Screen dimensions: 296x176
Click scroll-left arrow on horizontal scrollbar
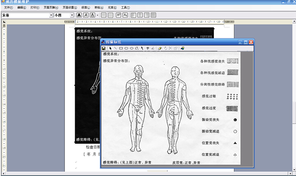point(3,174)
